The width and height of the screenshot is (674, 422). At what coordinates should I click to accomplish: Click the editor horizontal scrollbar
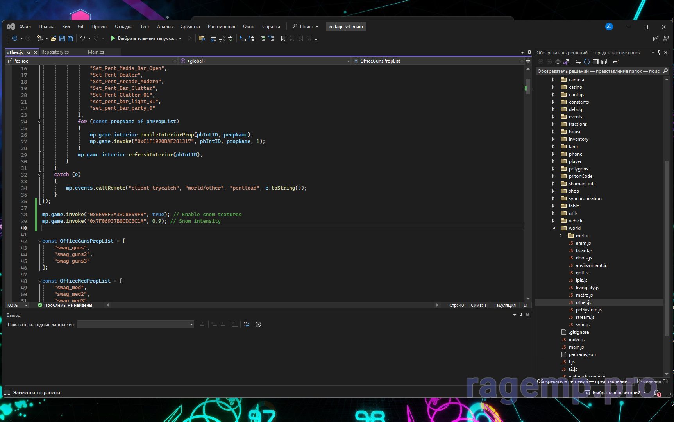[x=272, y=305]
